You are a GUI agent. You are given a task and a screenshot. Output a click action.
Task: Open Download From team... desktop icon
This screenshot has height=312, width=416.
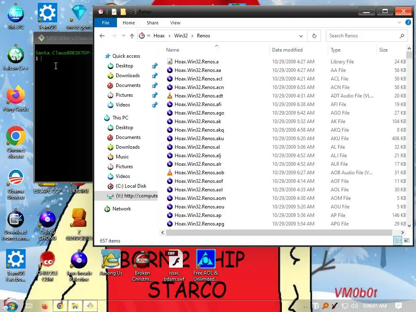tap(16, 225)
